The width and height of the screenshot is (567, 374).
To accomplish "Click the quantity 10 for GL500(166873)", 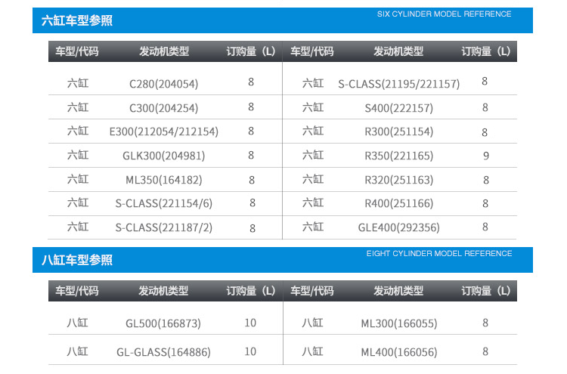I will pyautogui.click(x=250, y=323).
